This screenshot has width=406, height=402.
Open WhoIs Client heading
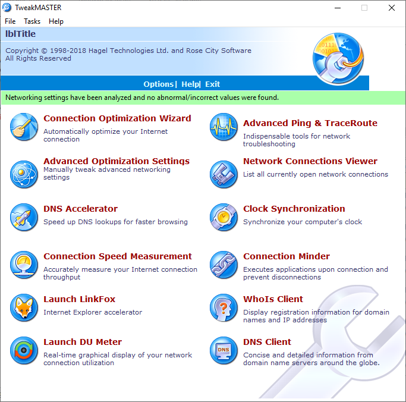click(x=273, y=299)
